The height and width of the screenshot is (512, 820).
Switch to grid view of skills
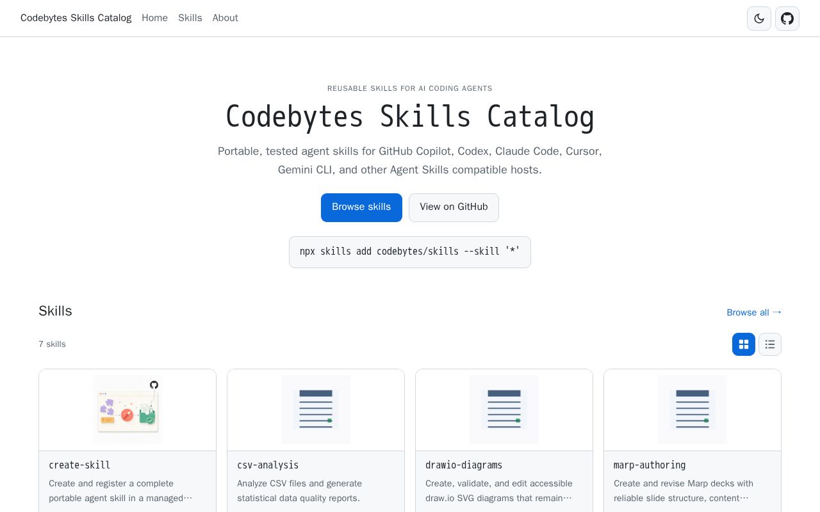744,344
